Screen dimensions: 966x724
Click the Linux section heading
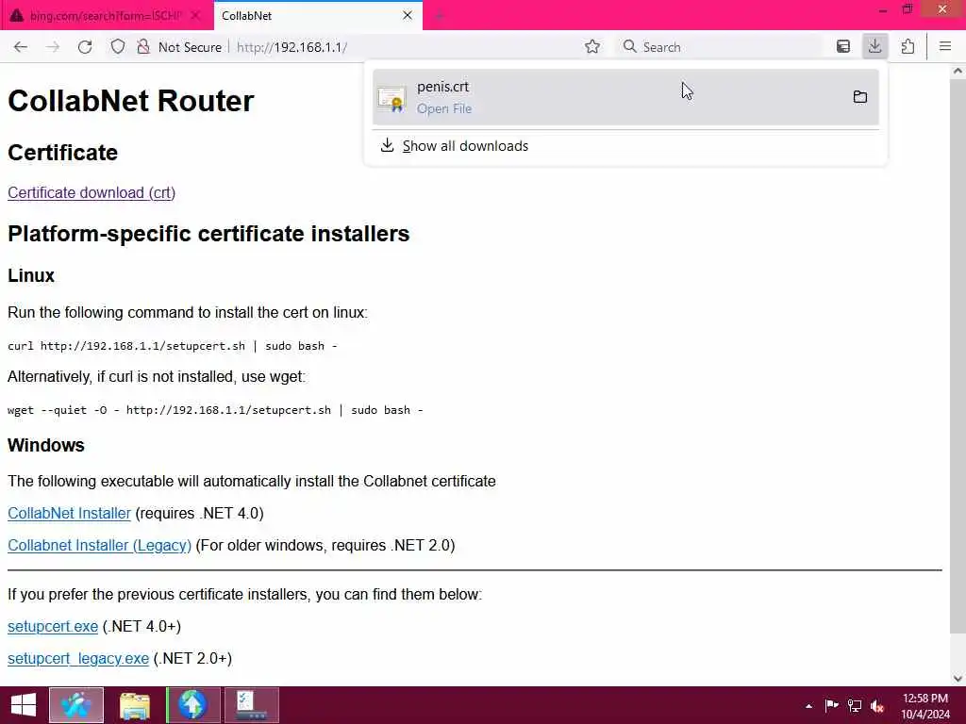[x=31, y=275]
